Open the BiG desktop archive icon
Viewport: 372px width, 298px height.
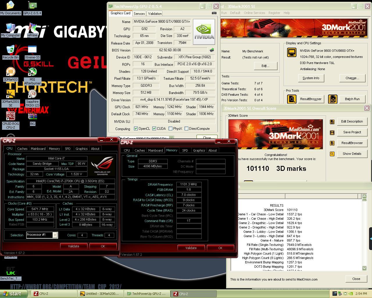tap(32, 119)
